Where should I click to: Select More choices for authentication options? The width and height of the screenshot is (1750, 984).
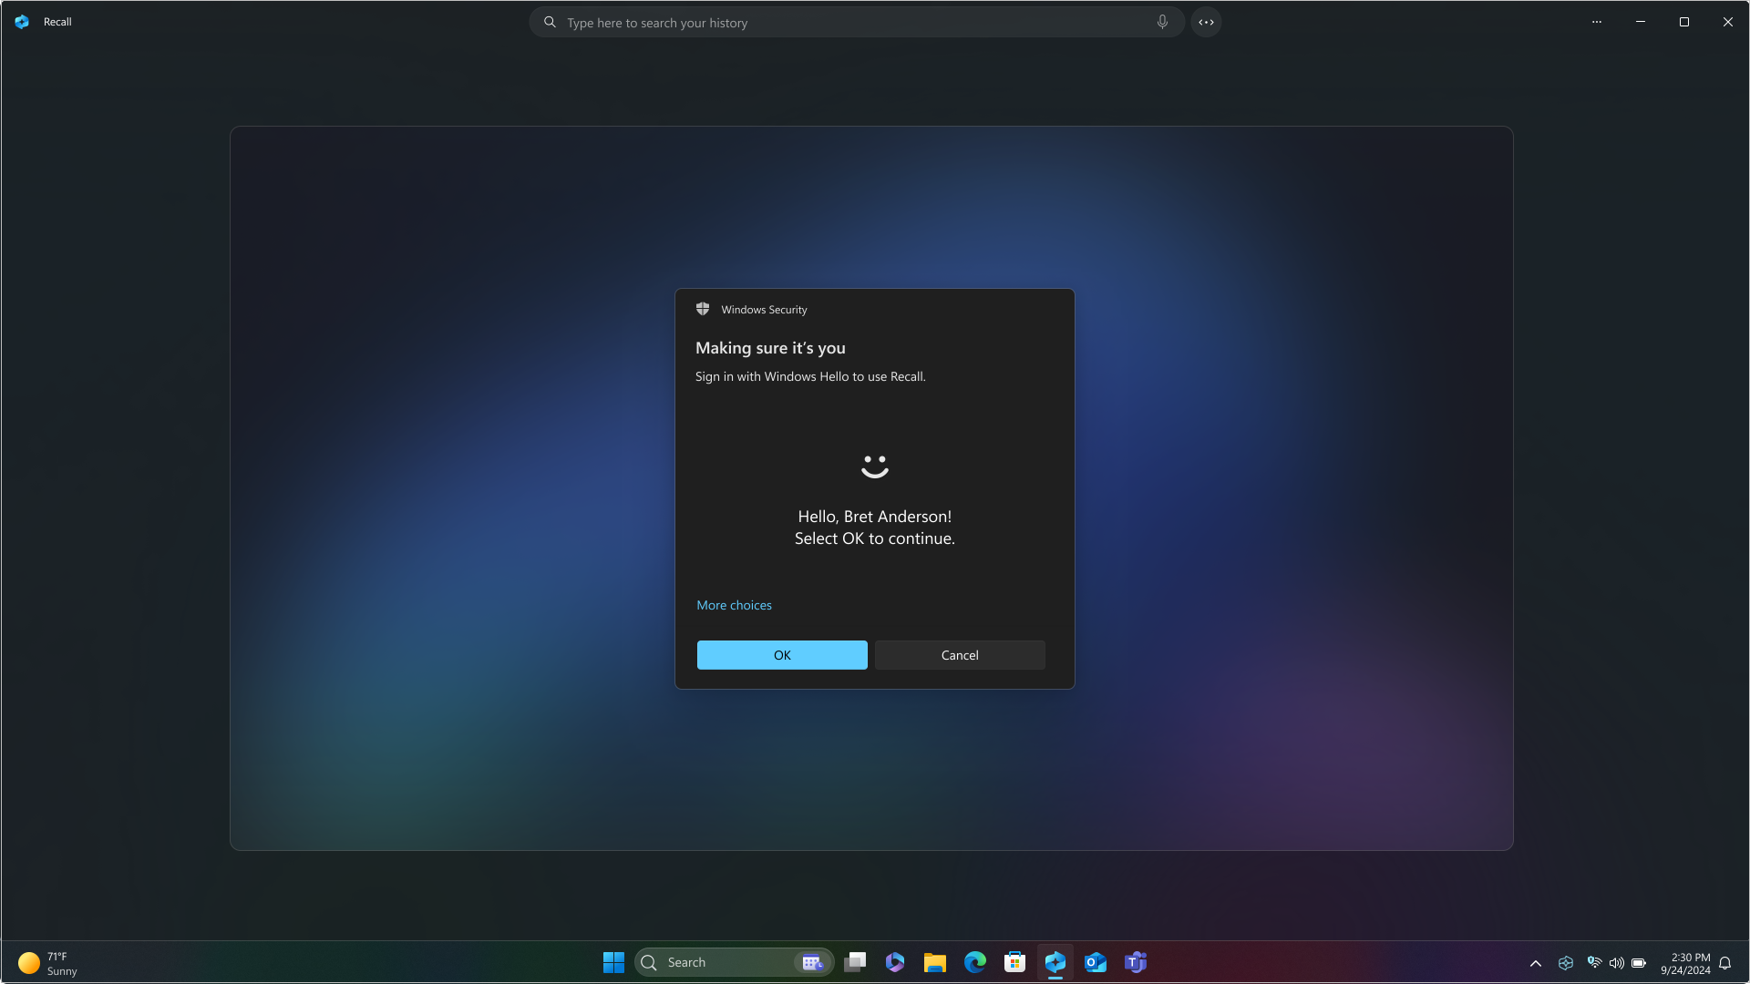(x=733, y=603)
